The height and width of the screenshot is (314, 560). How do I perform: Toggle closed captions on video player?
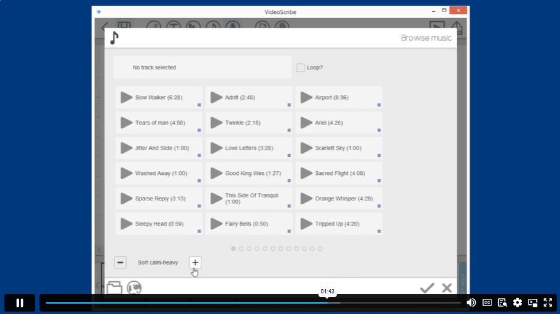coord(487,302)
